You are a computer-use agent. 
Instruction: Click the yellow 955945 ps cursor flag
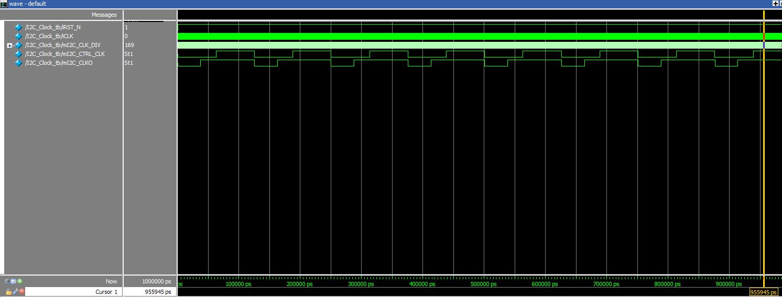click(764, 292)
